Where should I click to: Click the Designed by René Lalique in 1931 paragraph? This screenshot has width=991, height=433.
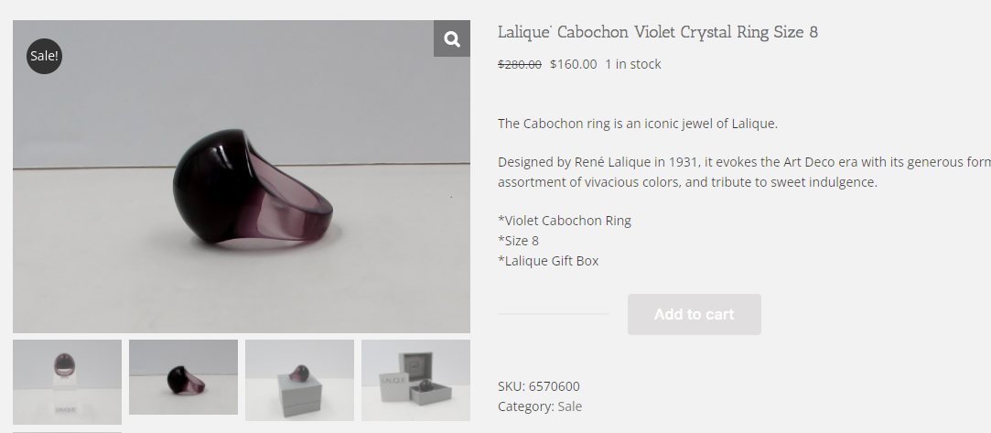(x=744, y=172)
